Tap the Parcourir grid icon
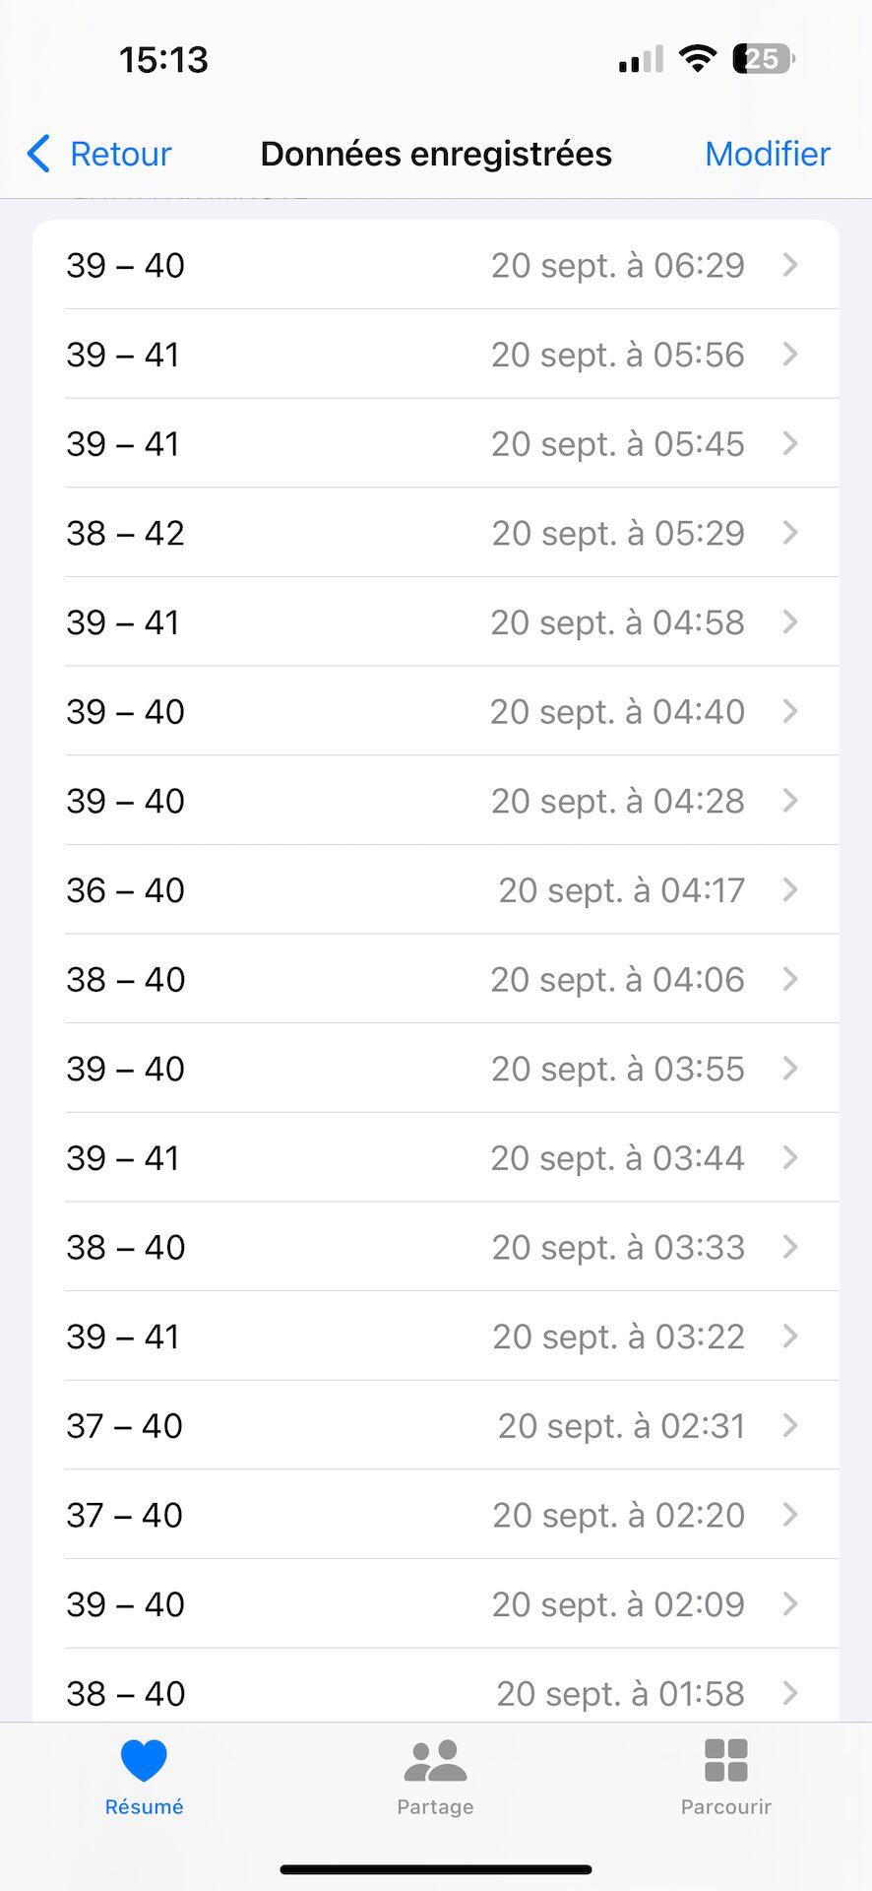Image resolution: width=872 pixels, height=1891 pixels. tap(726, 1760)
